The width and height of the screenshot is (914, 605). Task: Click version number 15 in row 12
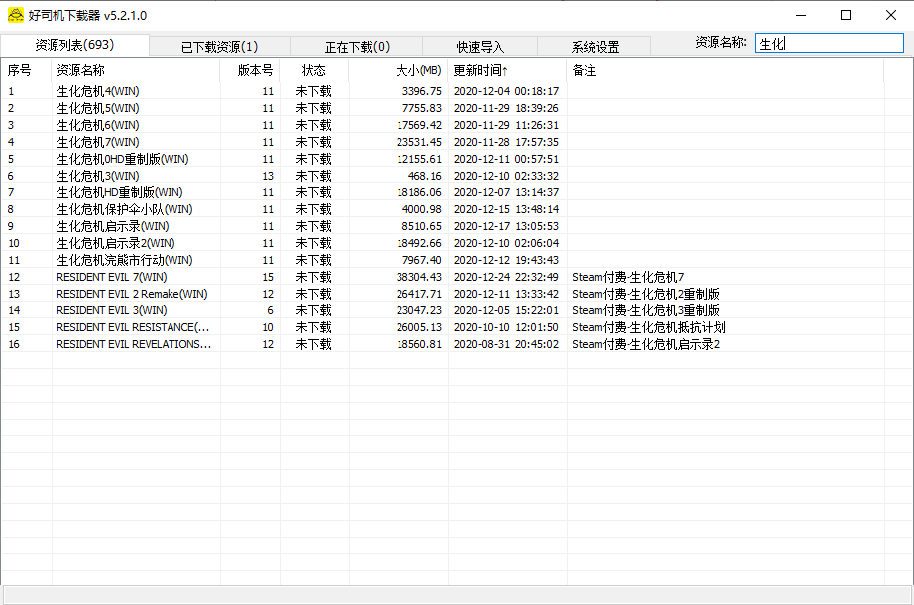click(268, 277)
